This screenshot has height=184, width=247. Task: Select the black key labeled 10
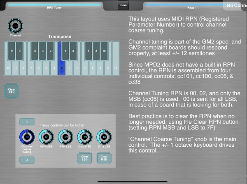click(x=104, y=51)
